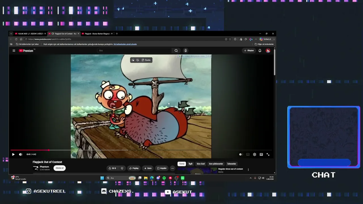Reload the page in the browser

click(16, 39)
